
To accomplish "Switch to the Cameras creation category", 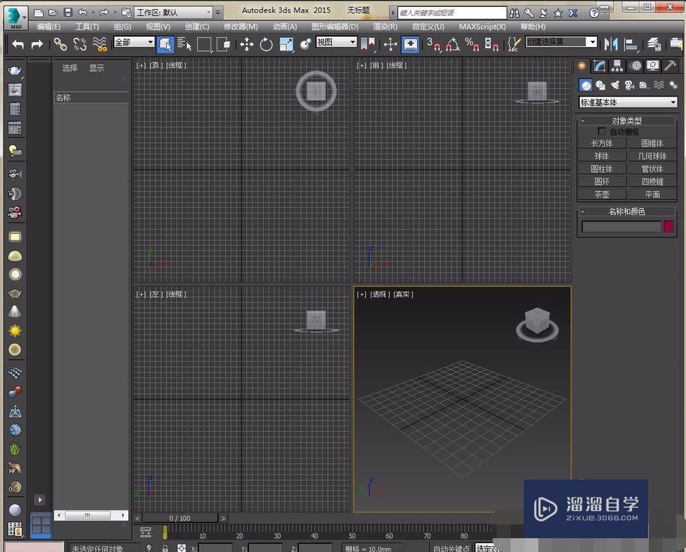I will tap(629, 85).
